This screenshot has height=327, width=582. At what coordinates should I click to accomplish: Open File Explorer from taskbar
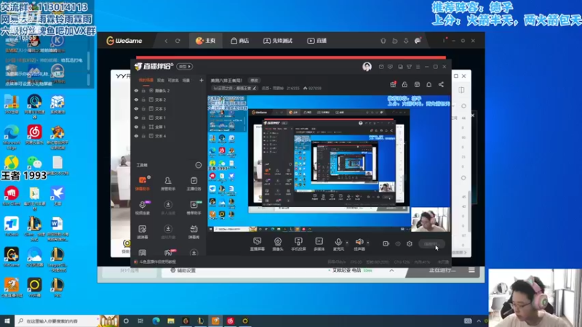click(171, 320)
